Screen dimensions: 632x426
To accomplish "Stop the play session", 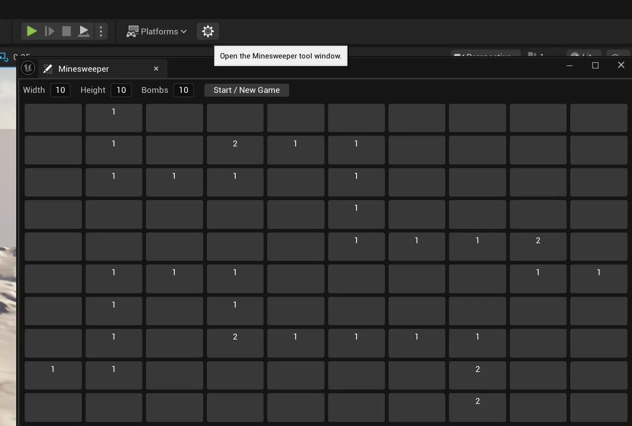I will click(x=66, y=31).
